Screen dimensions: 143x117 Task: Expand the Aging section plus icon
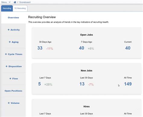10,42
